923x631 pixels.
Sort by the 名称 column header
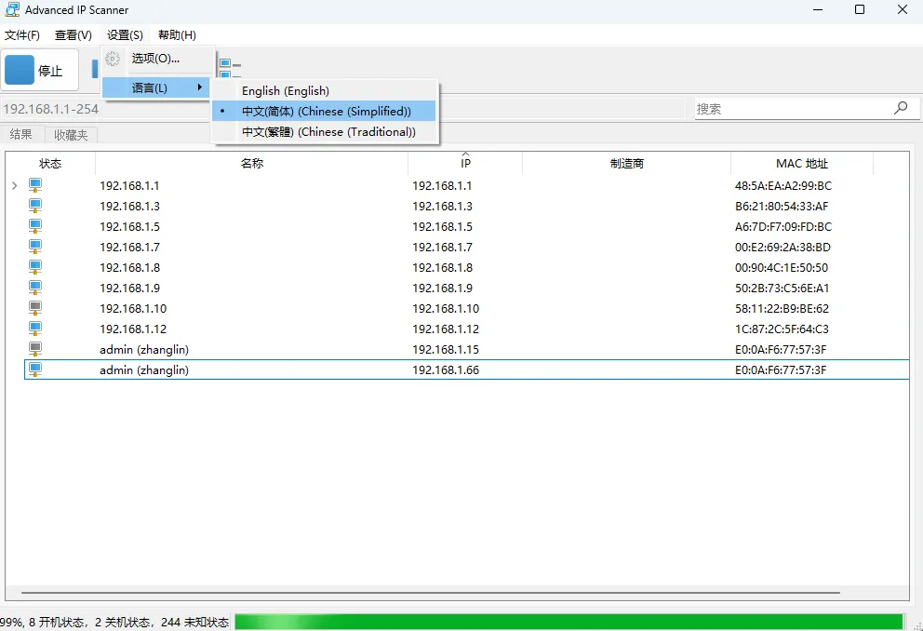tap(252, 164)
